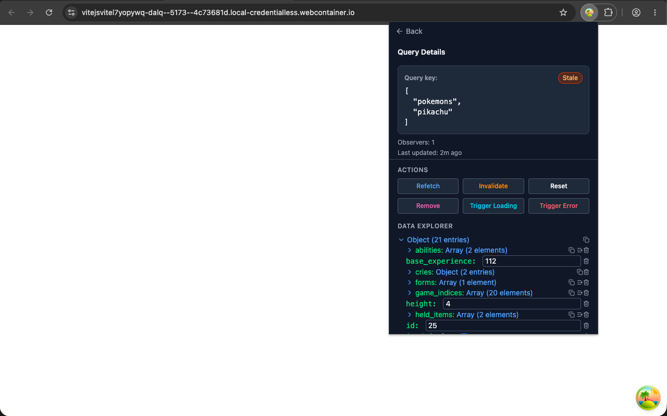667x416 pixels.
Task: Reload the page
Action: tap(49, 12)
